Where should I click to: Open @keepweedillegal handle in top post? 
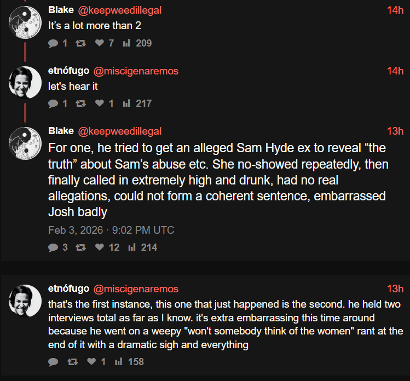[x=120, y=10]
